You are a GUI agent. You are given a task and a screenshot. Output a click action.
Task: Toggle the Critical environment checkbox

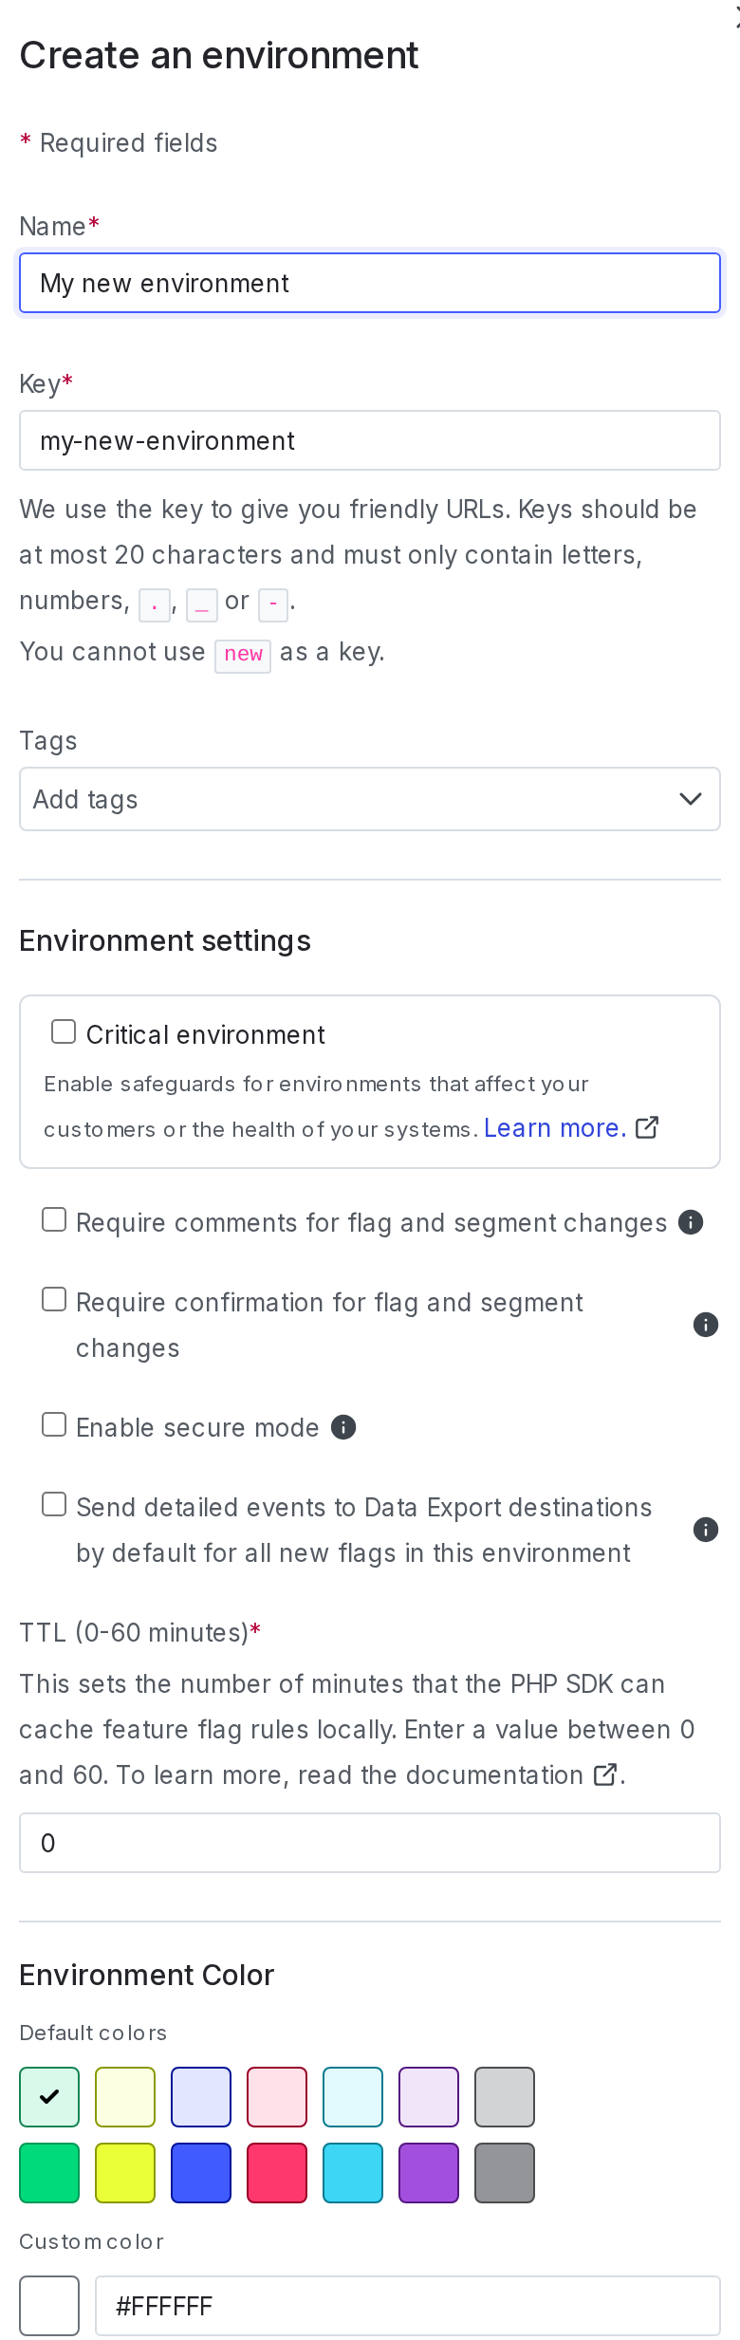[63, 1031]
